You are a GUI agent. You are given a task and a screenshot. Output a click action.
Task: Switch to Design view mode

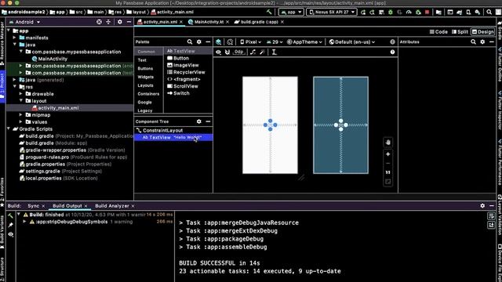[x=483, y=31]
